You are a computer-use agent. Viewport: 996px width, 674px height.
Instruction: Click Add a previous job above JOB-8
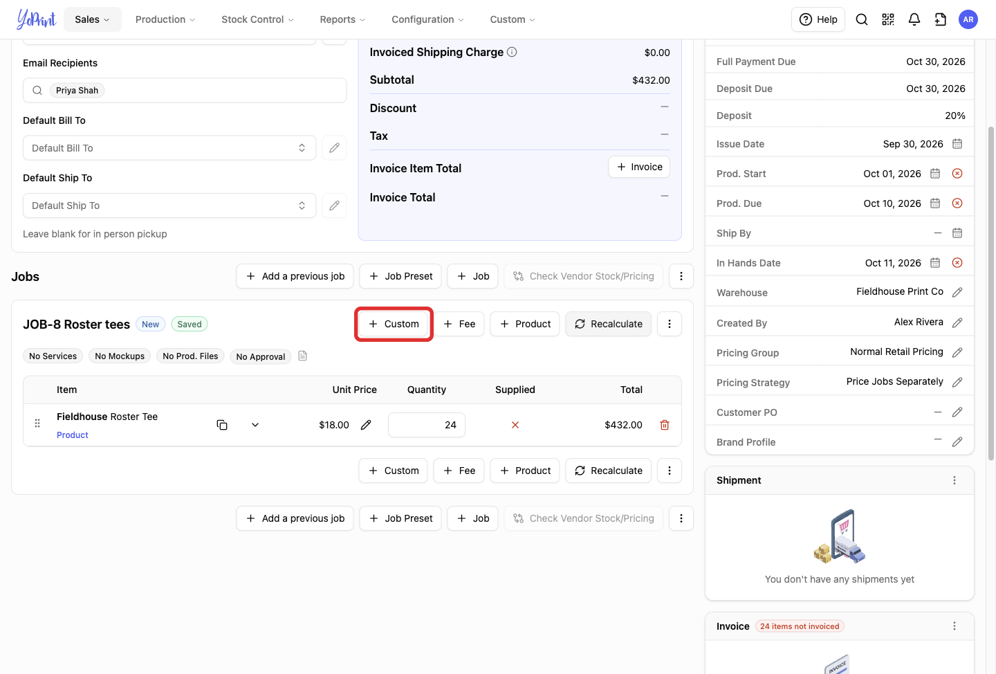295,276
